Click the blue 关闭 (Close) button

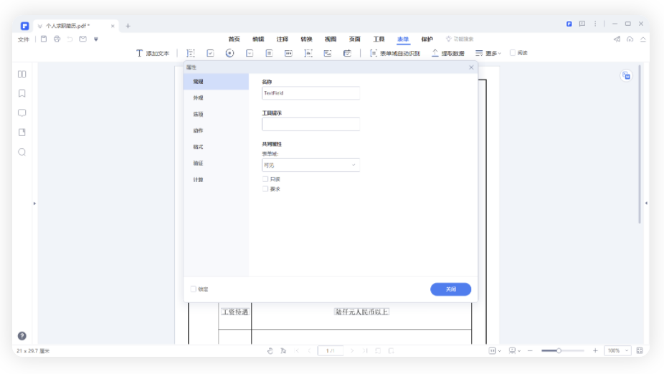click(x=450, y=289)
